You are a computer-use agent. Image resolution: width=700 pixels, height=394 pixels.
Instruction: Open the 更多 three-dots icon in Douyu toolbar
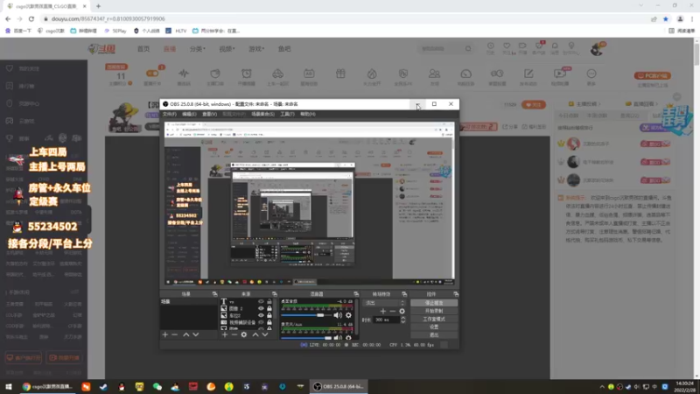click(x=591, y=74)
